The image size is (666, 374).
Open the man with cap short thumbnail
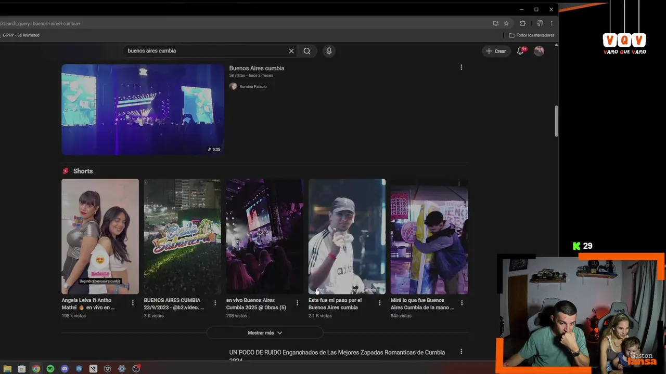[x=347, y=236]
